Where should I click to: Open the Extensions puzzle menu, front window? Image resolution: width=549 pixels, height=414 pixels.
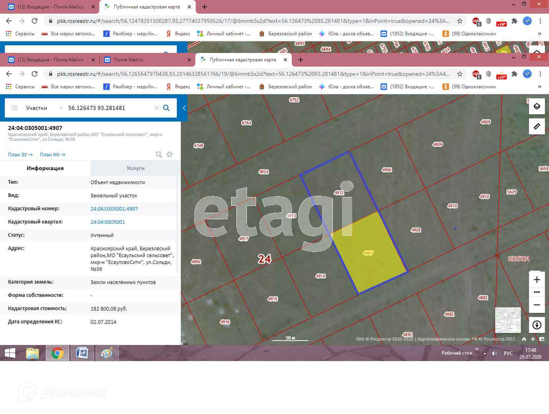[514, 74]
